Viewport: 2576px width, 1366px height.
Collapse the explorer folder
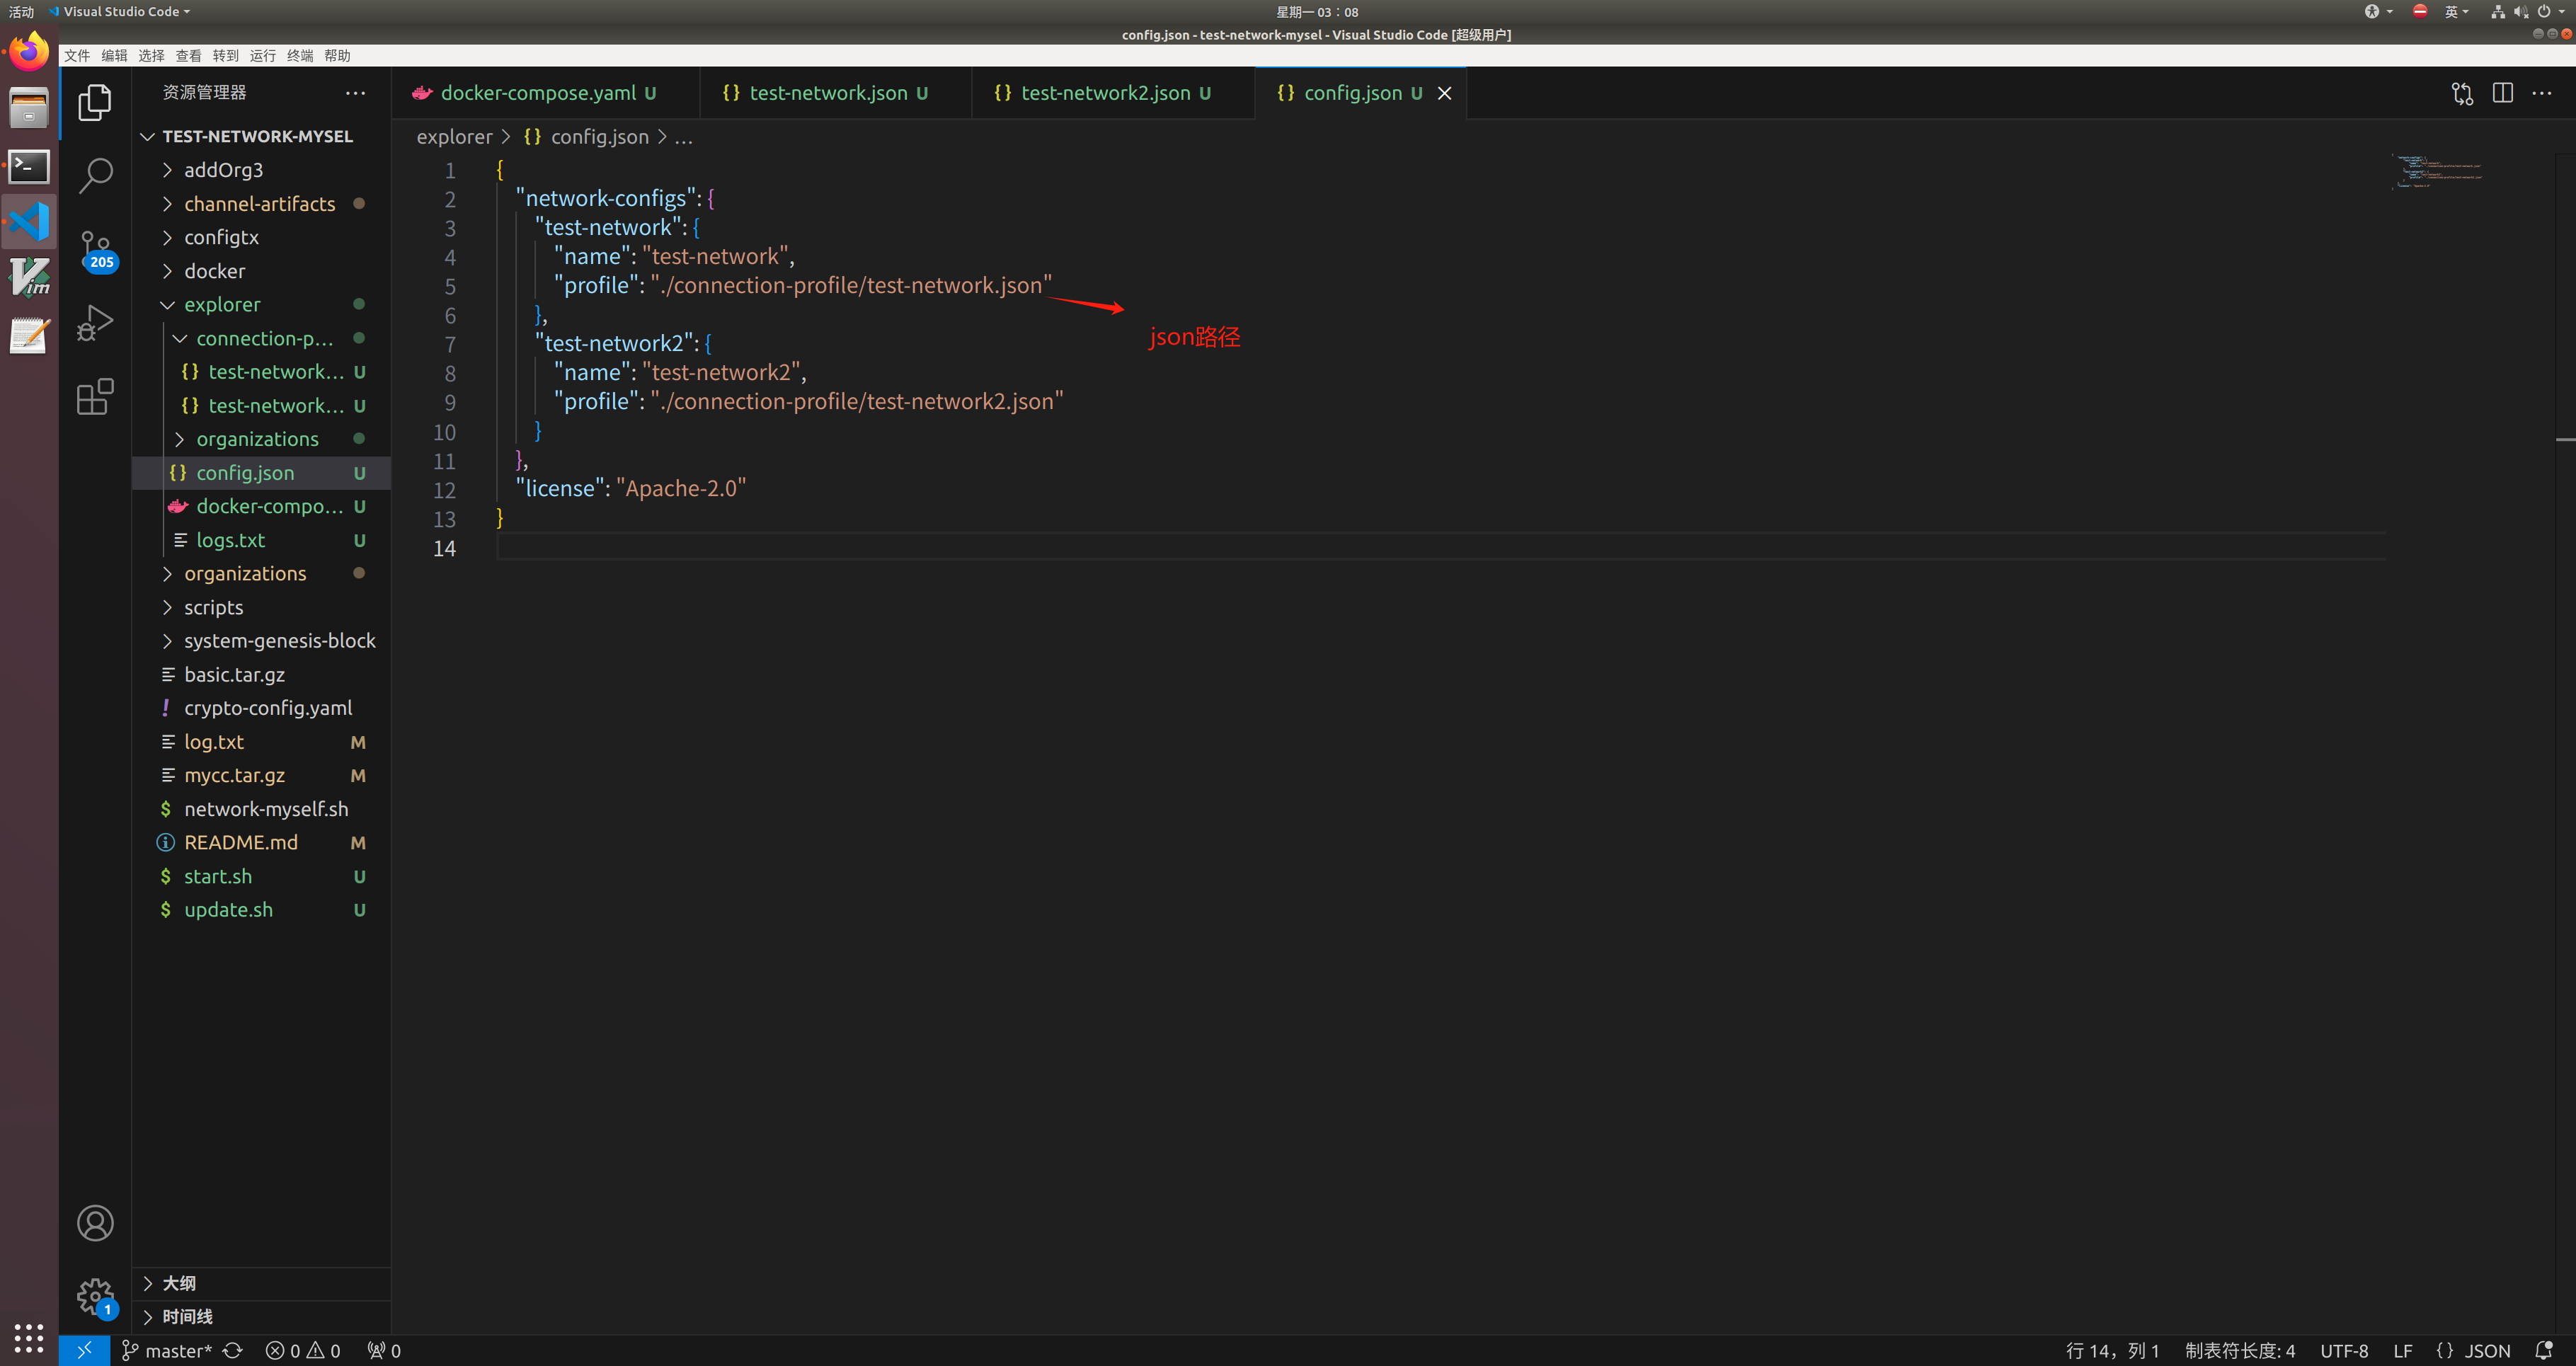pos(261,304)
